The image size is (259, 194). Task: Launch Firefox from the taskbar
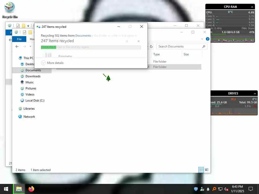click(31, 189)
